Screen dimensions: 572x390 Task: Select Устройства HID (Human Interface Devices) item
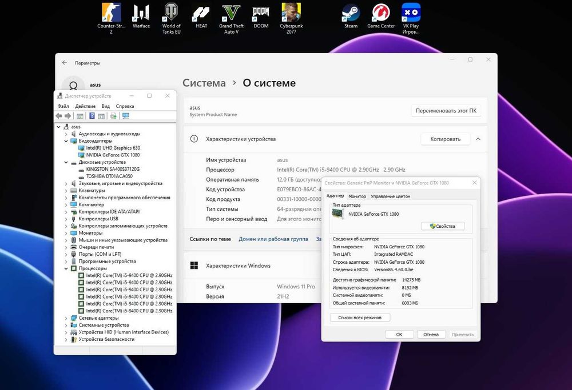(x=124, y=332)
